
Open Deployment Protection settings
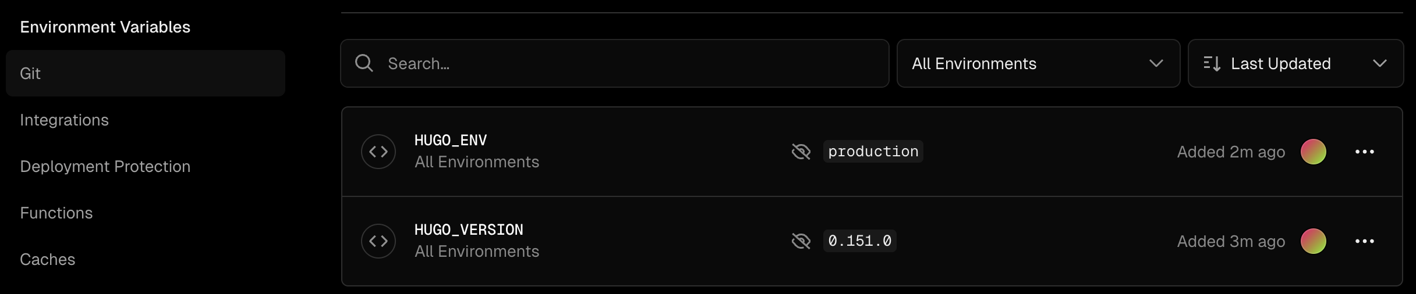(105, 167)
